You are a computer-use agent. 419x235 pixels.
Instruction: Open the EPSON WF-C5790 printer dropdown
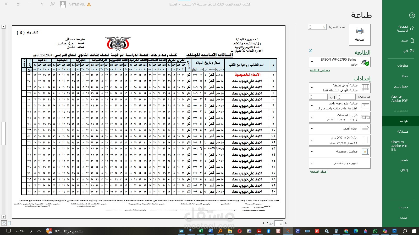click(340, 62)
